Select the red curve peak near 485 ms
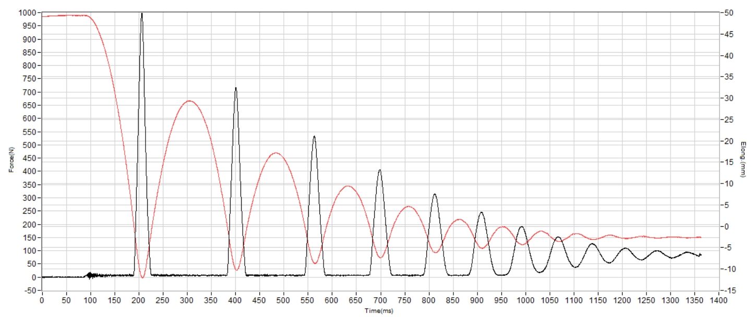This screenshot has height=317, width=754. click(x=276, y=153)
